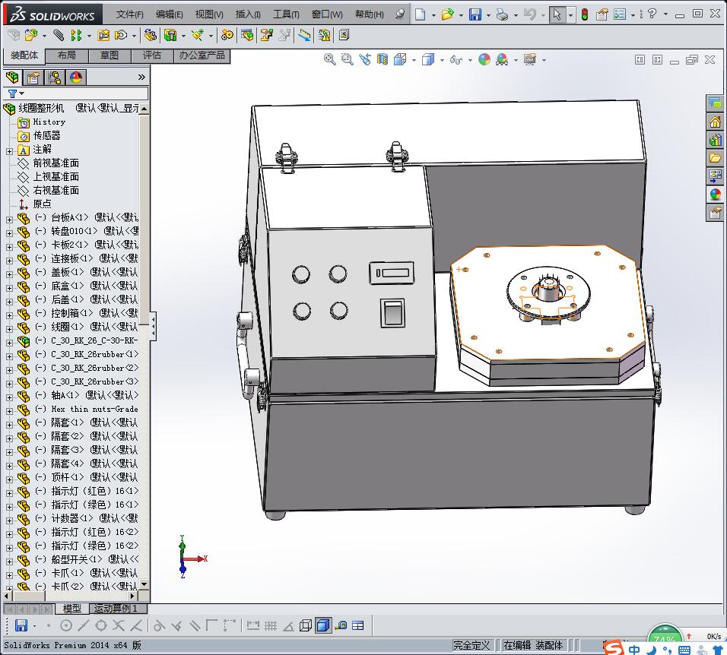Toggle Wireframe display at bottom toolbar
Image resolution: width=727 pixels, height=655 pixels.
point(306,626)
